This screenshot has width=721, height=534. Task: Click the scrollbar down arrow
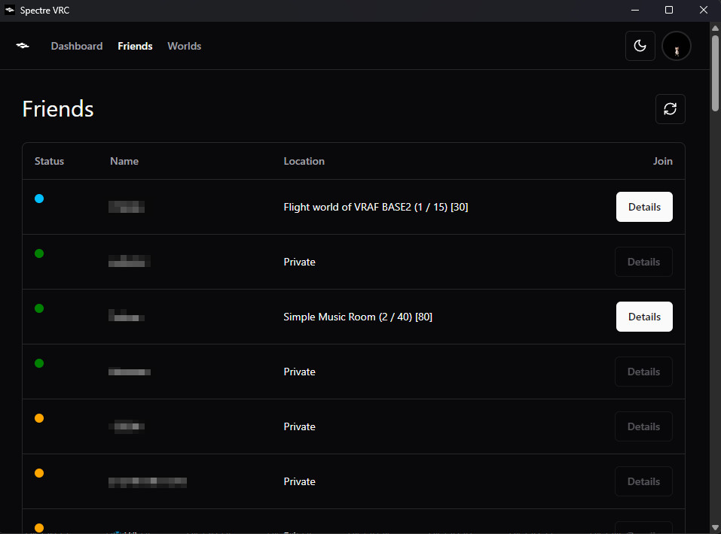click(715, 527)
